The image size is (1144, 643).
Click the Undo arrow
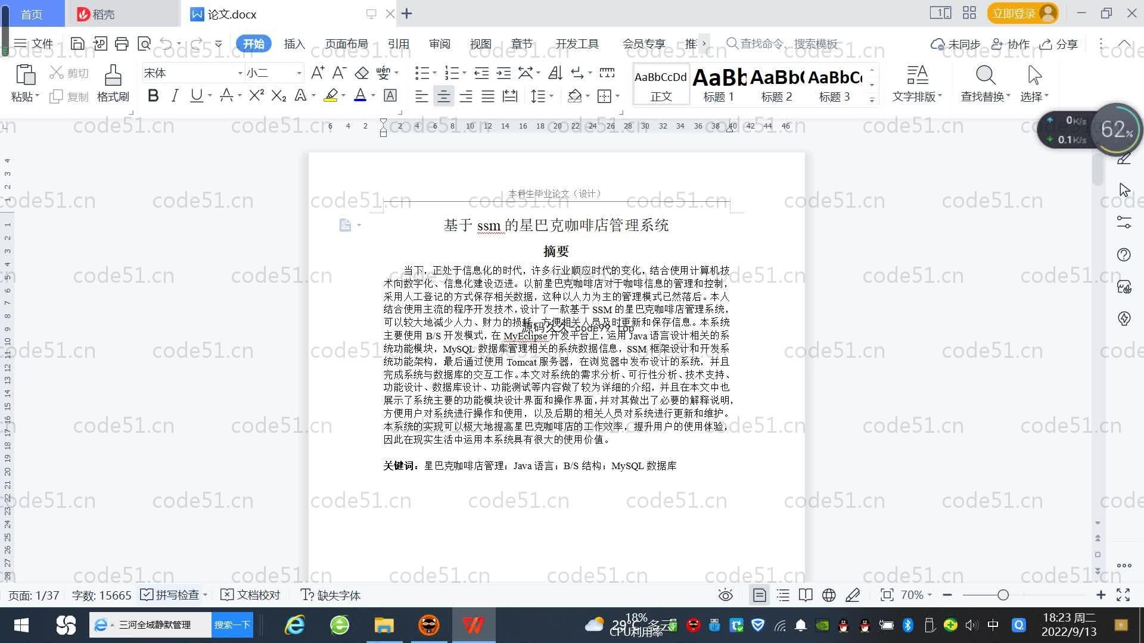pyautogui.click(x=166, y=43)
